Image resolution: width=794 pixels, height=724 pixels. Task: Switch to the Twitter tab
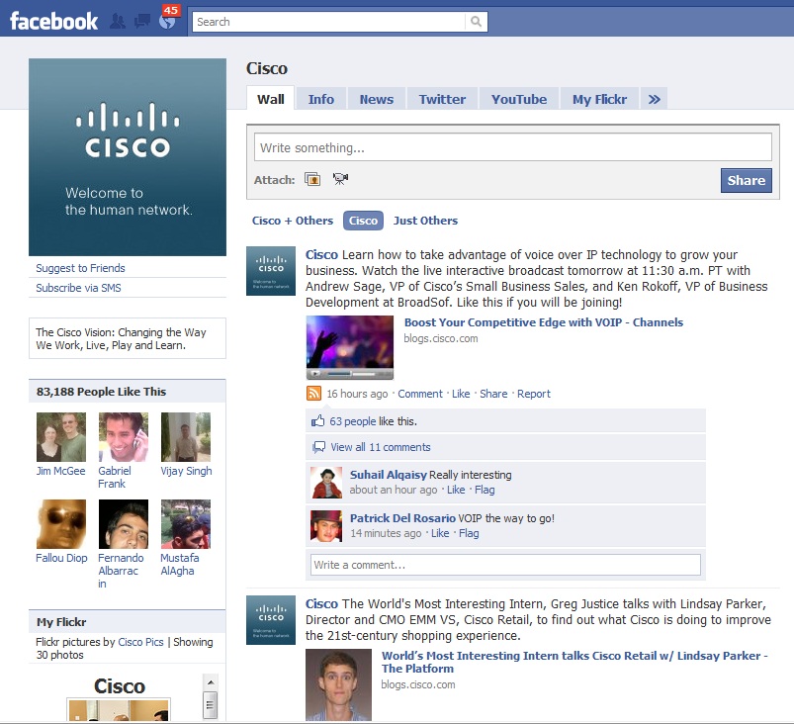pos(442,99)
